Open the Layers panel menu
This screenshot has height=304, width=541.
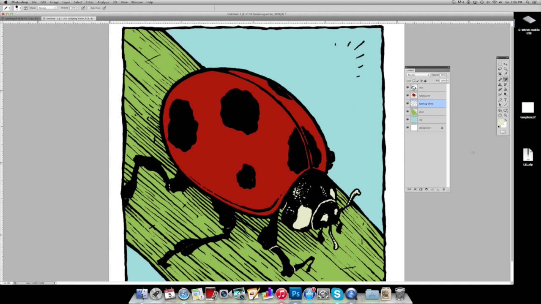(x=447, y=70)
